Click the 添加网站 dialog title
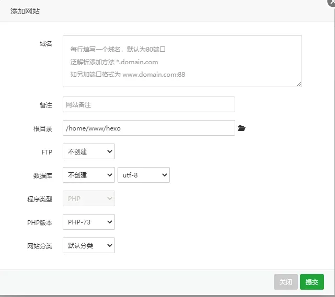Viewport: 335px width, 297px height. (x=25, y=11)
